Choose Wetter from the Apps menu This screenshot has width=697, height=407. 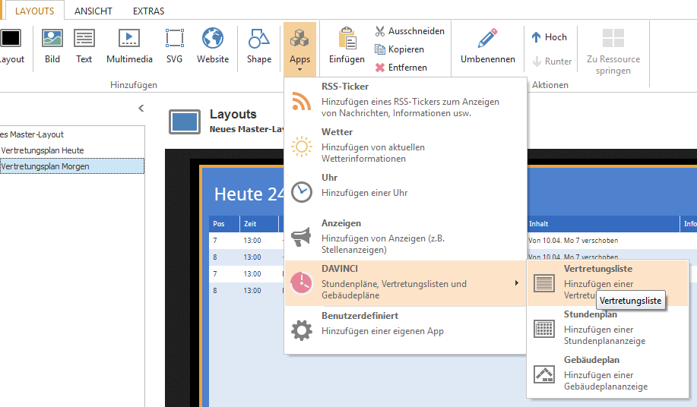[405, 146]
